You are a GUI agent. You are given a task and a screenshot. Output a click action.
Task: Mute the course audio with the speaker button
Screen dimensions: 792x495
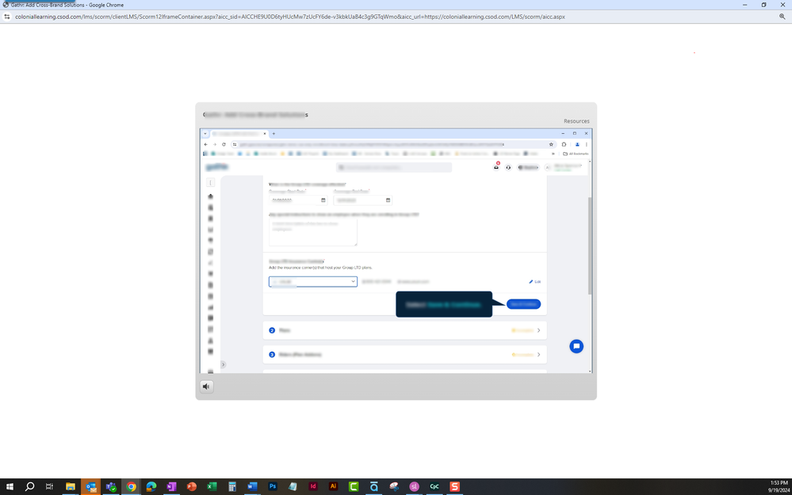point(206,386)
